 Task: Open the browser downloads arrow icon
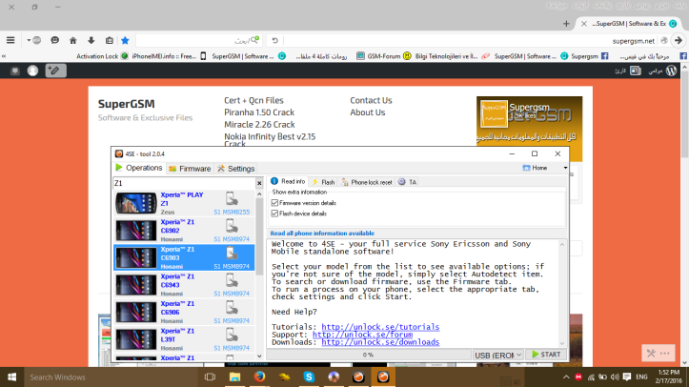coord(91,40)
